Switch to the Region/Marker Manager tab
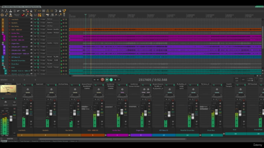264x148 pixels. pos(60,141)
